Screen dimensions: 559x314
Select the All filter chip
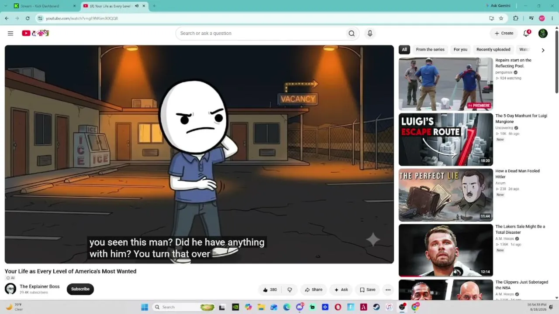404,50
